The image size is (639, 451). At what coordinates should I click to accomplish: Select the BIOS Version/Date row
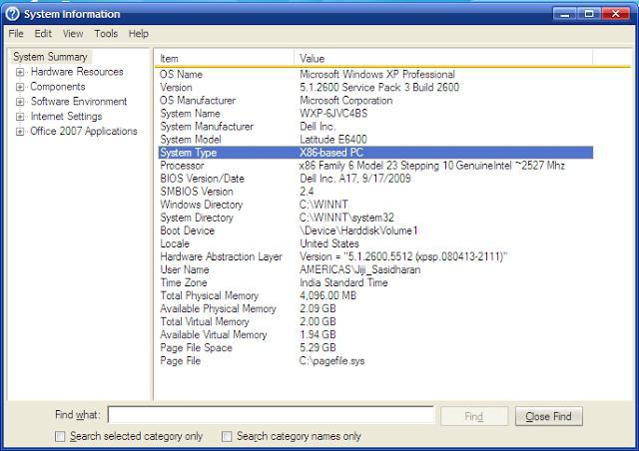[375, 179]
